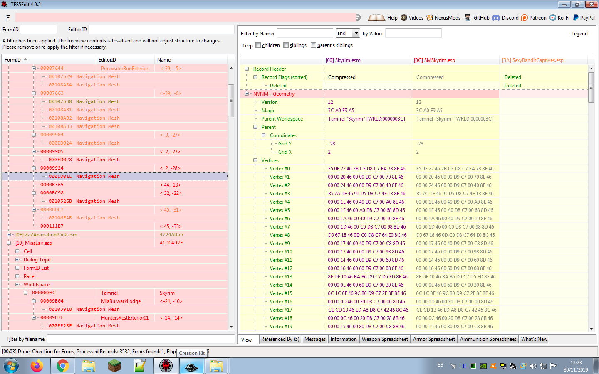Image resolution: width=599 pixels, height=374 pixels.
Task: Select the Vertex #13 row
Action: point(414,277)
